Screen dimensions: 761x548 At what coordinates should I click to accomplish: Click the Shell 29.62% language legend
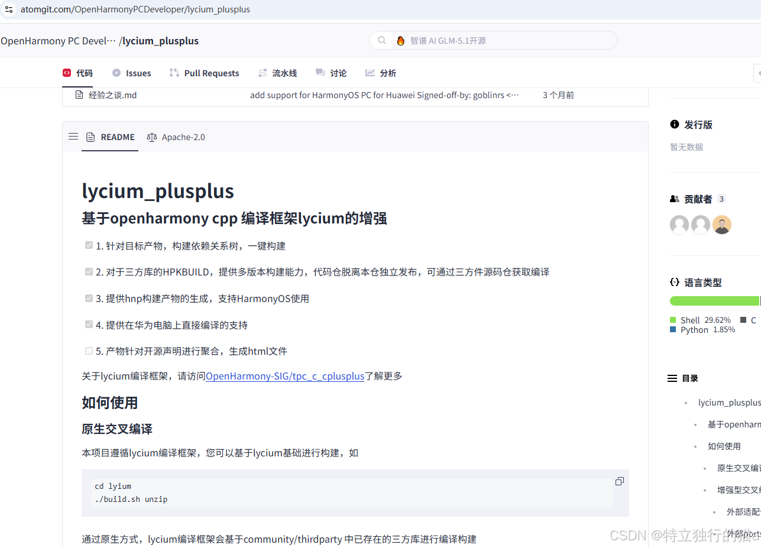(701, 320)
